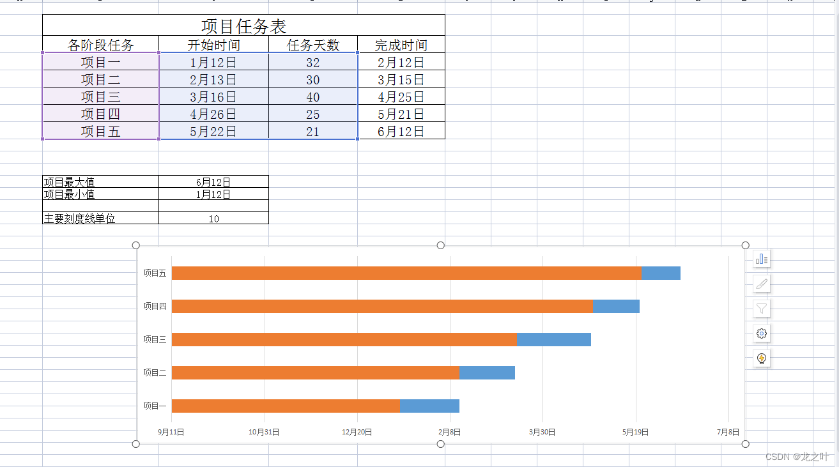Select the finish date cell 2月12日
839x467 pixels.
point(401,62)
